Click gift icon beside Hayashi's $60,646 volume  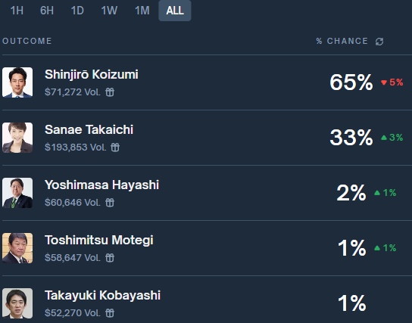110,203
